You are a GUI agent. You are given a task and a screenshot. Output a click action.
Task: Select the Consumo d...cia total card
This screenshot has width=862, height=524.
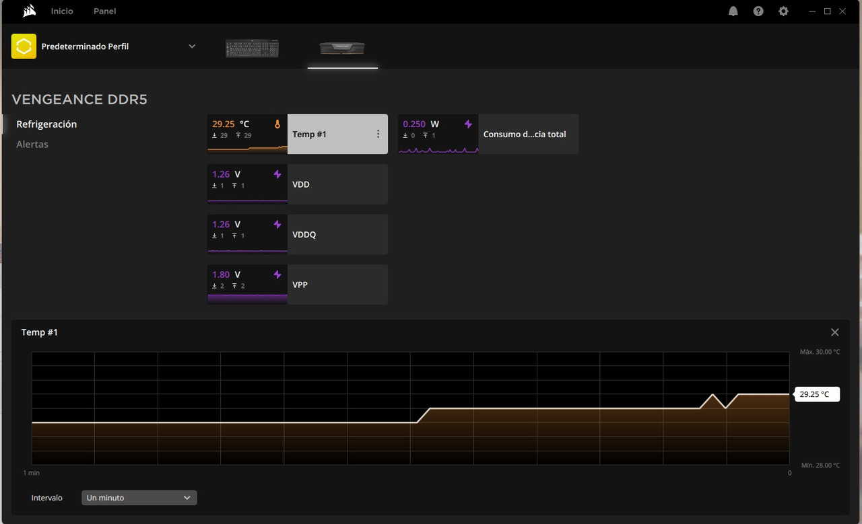(x=488, y=134)
